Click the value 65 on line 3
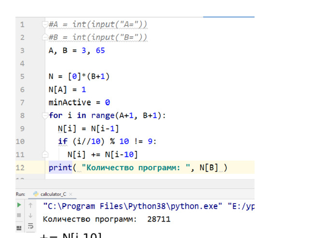The width and height of the screenshot is (309, 238). point(100,51)
